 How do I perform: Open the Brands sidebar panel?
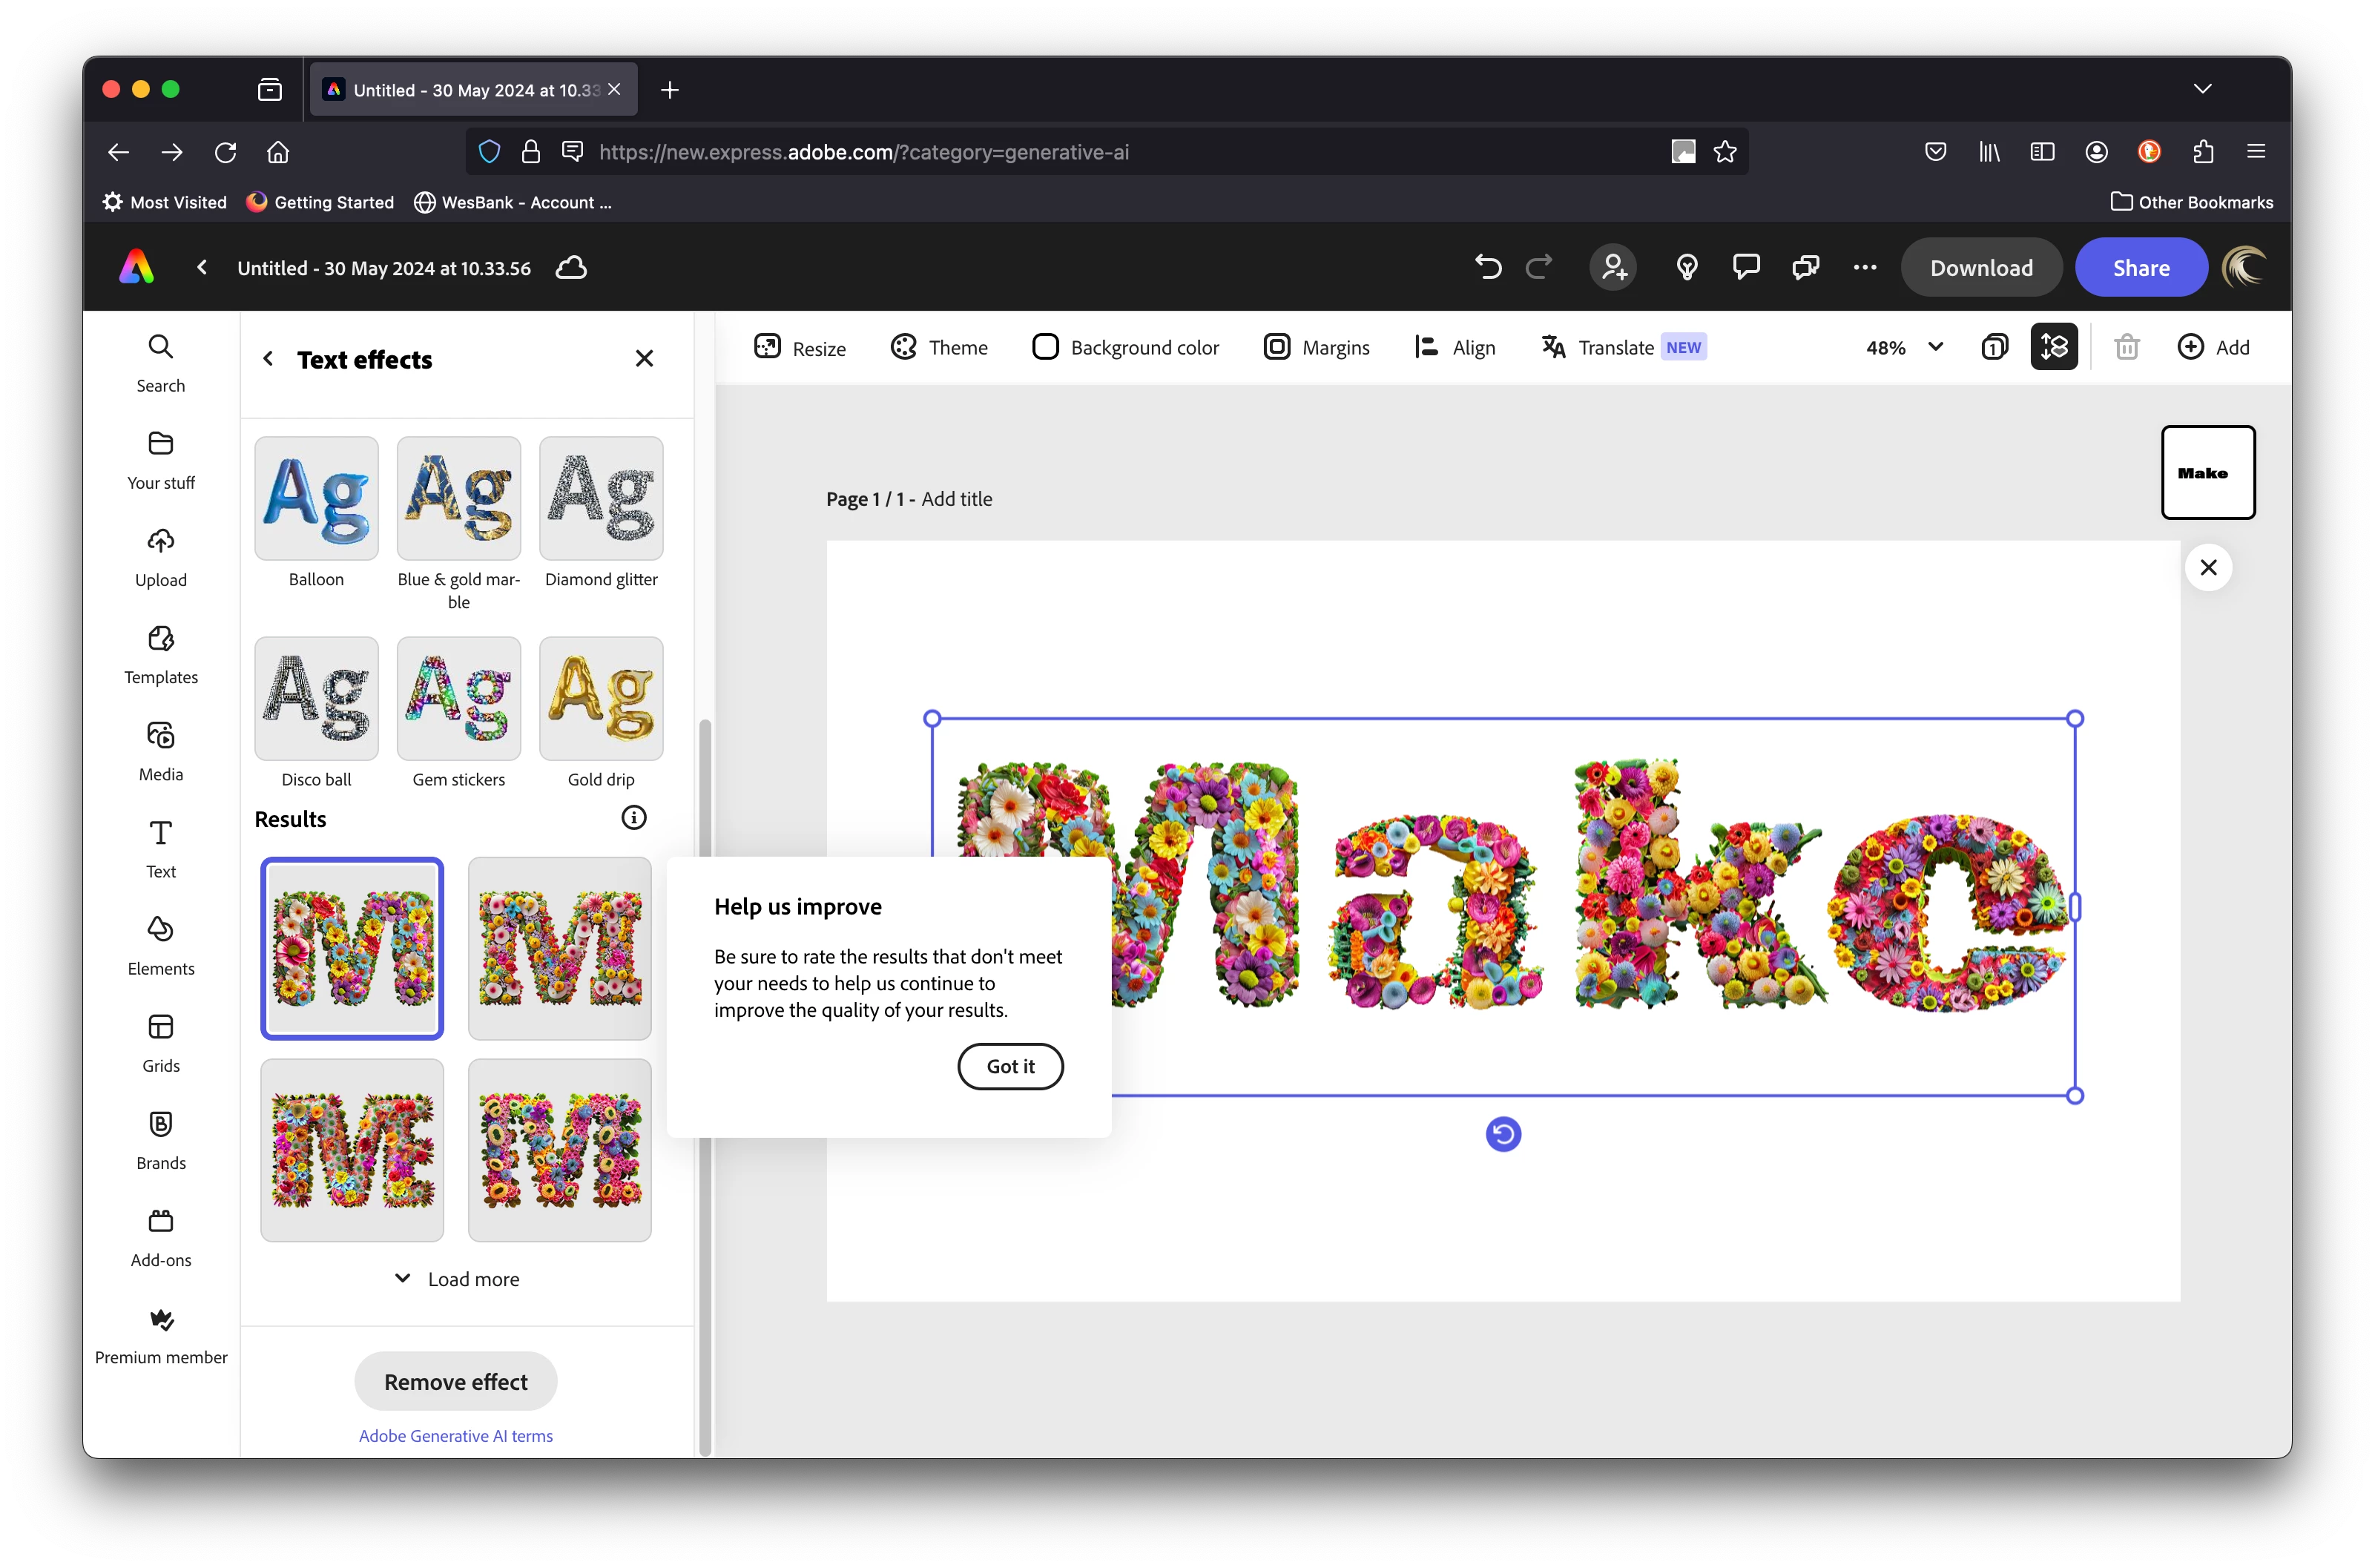(161, 1139)
